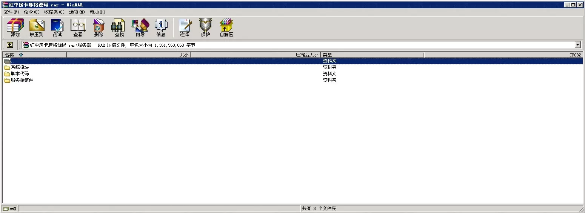Click the 解压到 (Extract To) icon
Viewport: 585px width, 213px height.
[37, 27]
